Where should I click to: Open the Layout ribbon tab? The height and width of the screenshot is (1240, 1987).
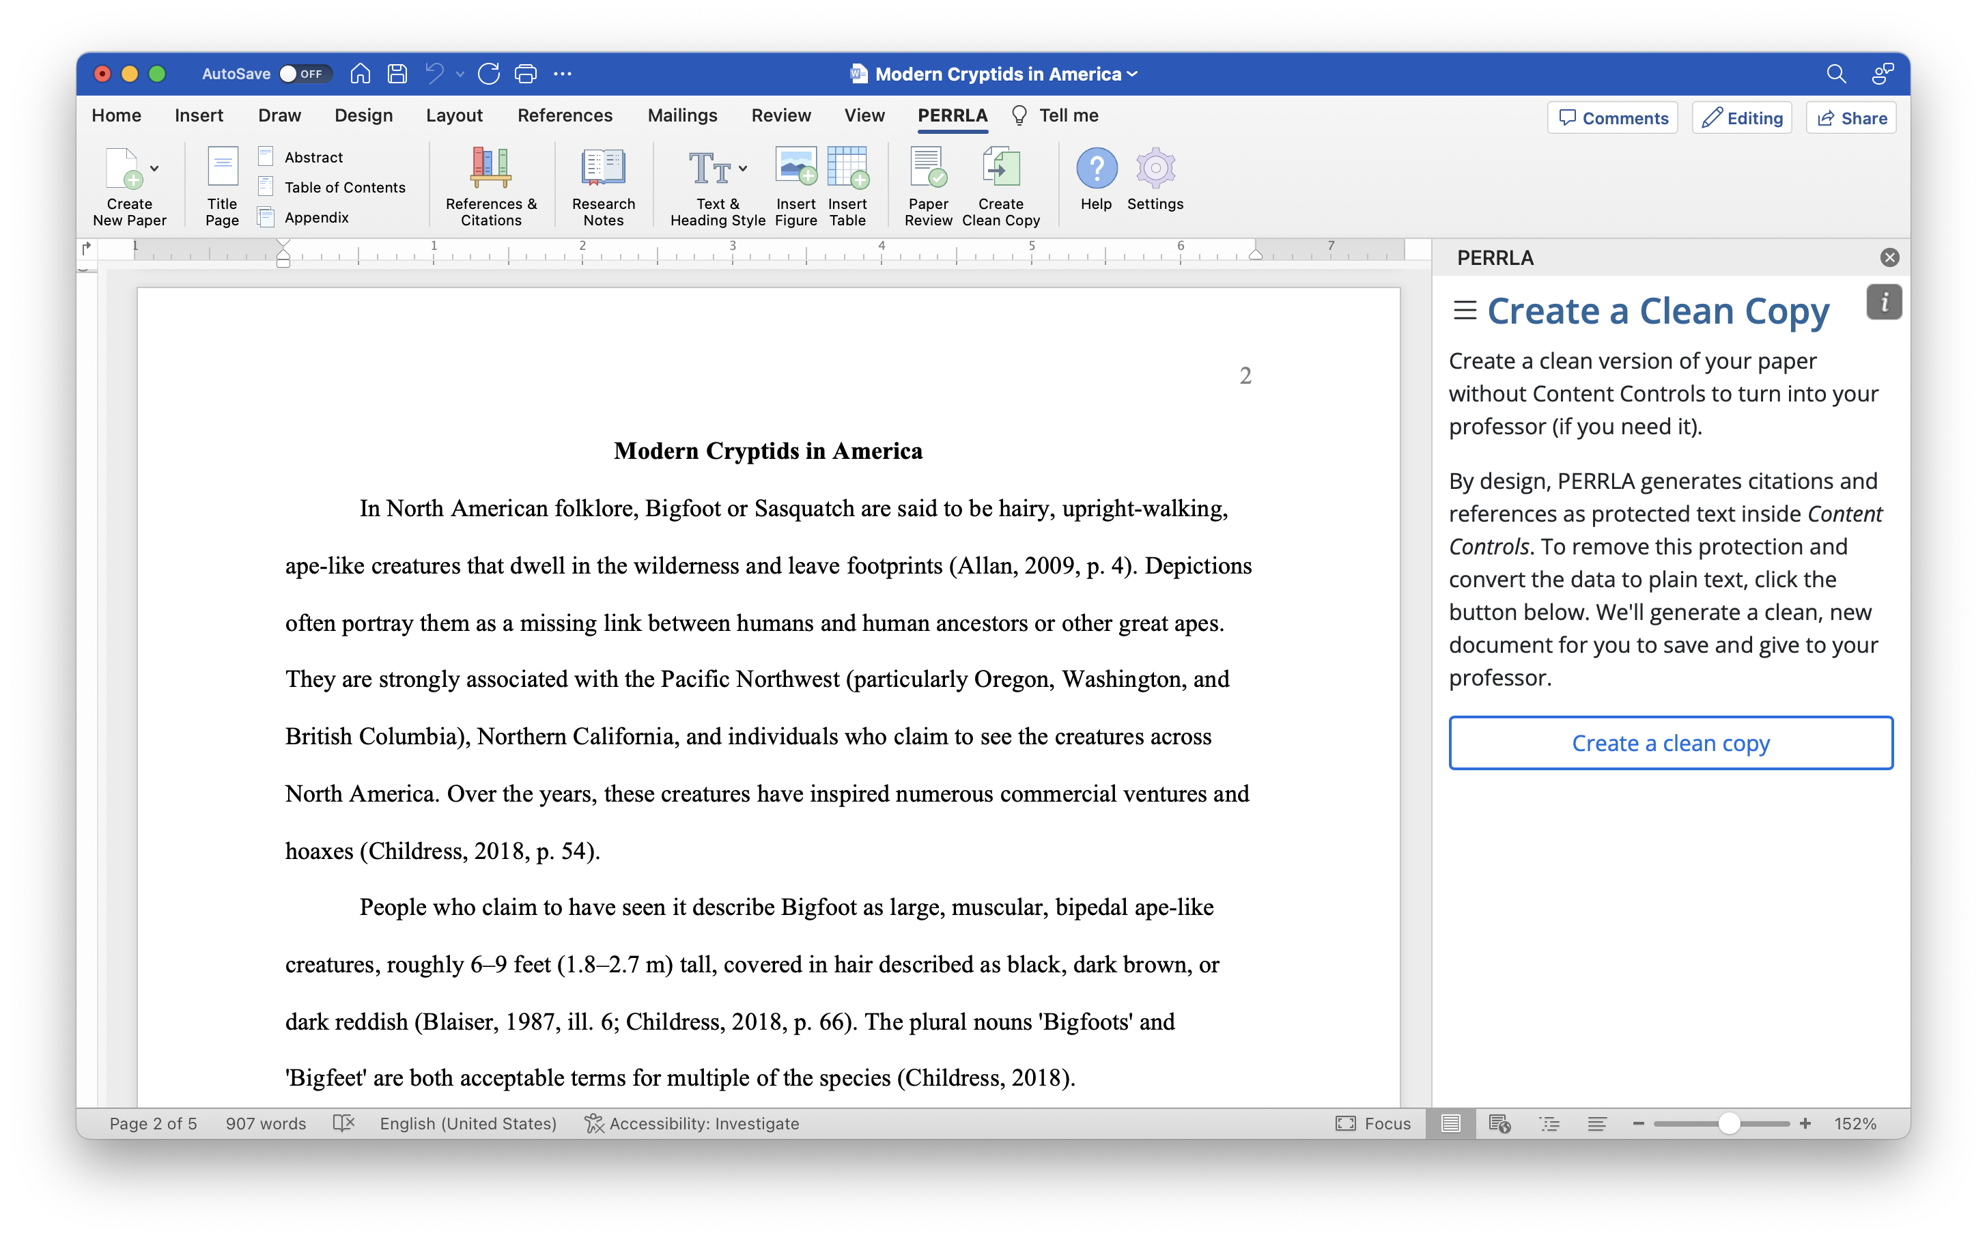pyautogui.click(x=453, y=115)
